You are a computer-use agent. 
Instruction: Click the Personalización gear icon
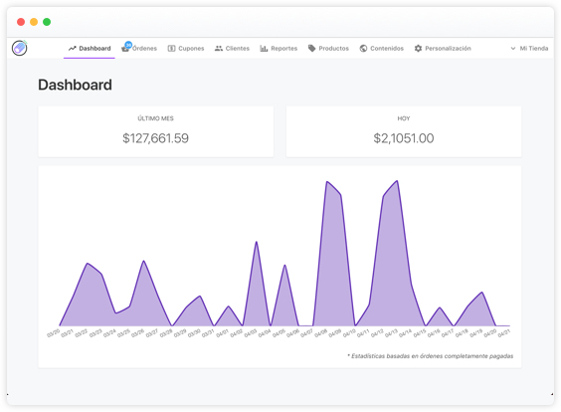tap(418, 49)
